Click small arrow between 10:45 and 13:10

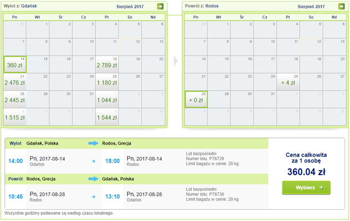94,196
